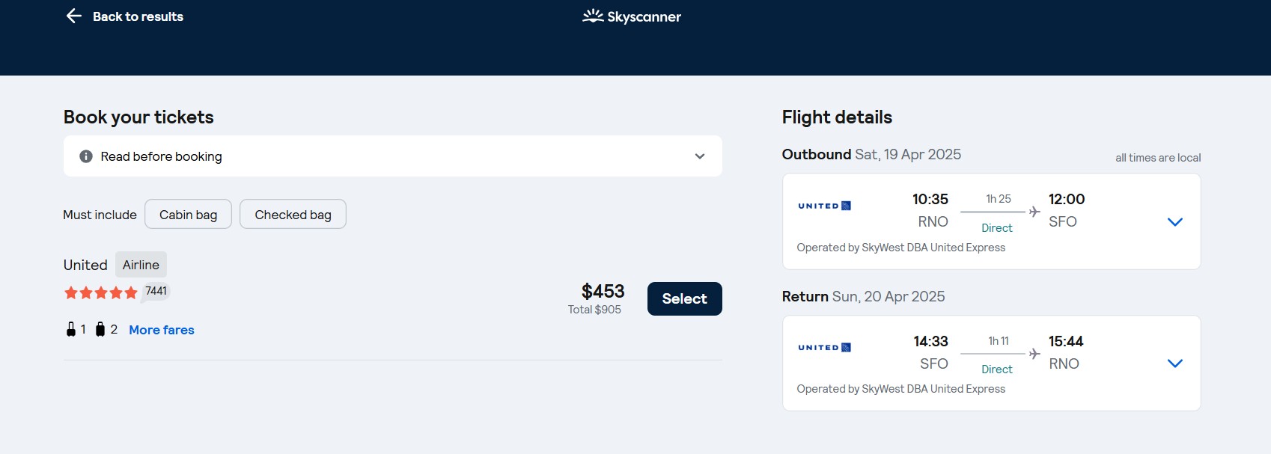Click the info icon beside Read before booking

86,156
